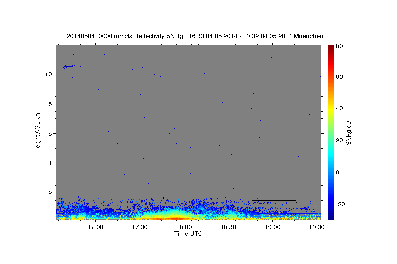Click the 17:00 time tick label
Screen dimensions: 397x264
(96, 227)
